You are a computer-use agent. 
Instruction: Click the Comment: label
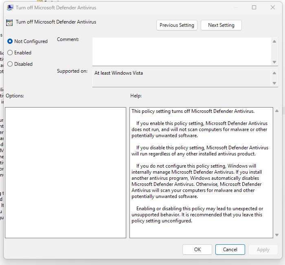point(68,39)
